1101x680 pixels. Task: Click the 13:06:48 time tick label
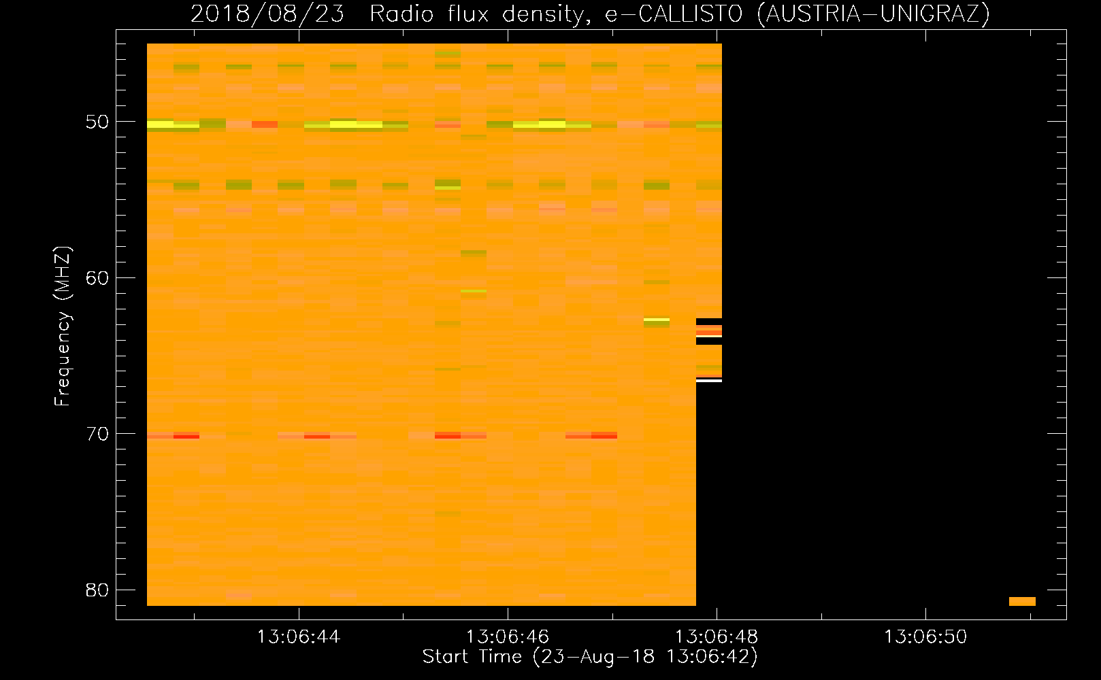[717, 637]
